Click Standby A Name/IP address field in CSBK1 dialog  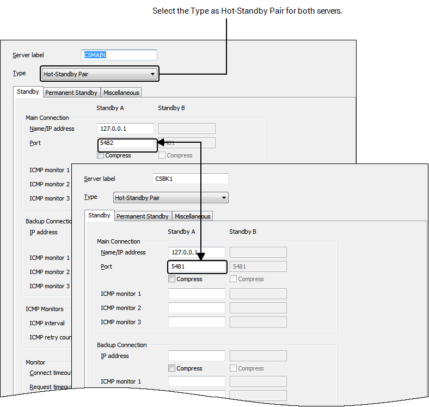pos(197,252)
